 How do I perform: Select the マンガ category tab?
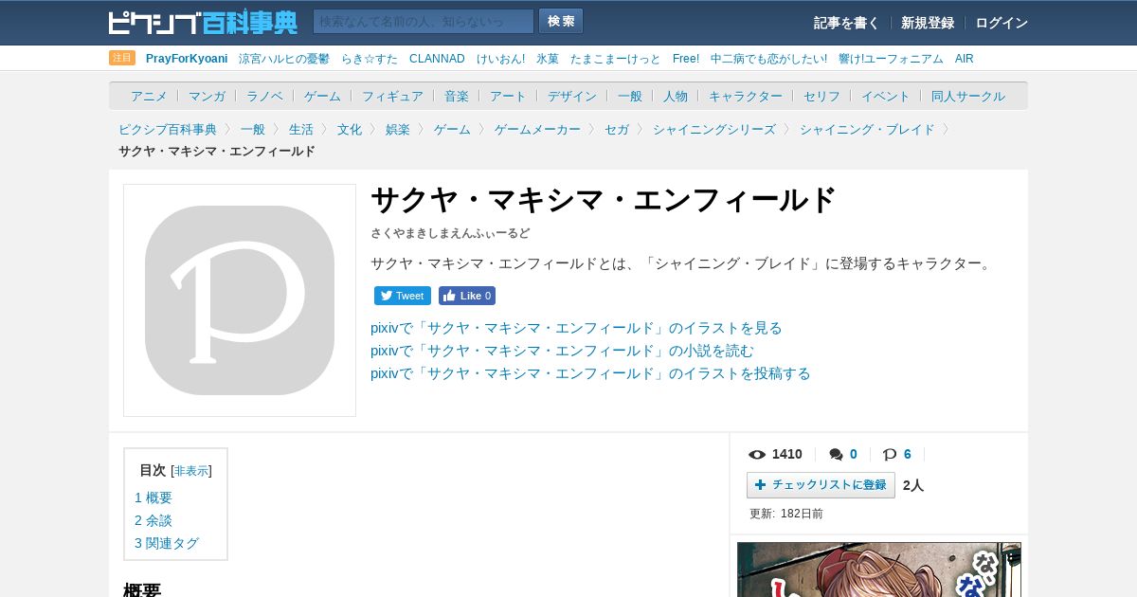(207, 96)
